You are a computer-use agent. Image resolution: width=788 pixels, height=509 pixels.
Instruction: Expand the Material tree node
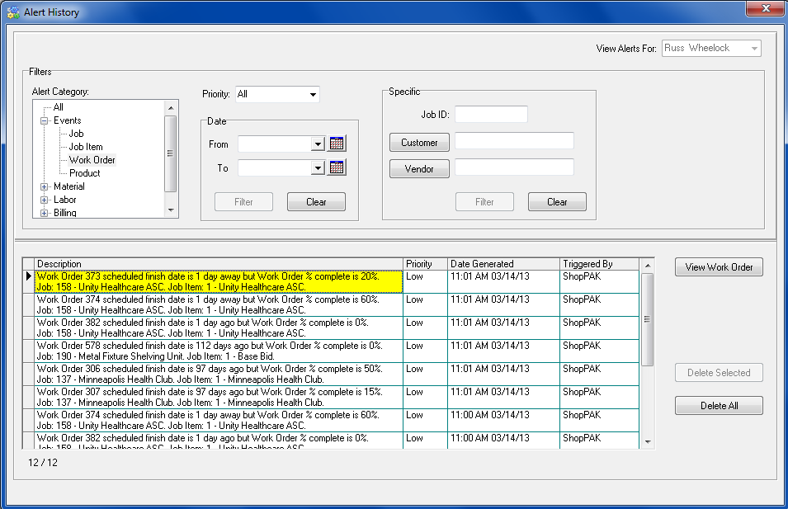45,186
